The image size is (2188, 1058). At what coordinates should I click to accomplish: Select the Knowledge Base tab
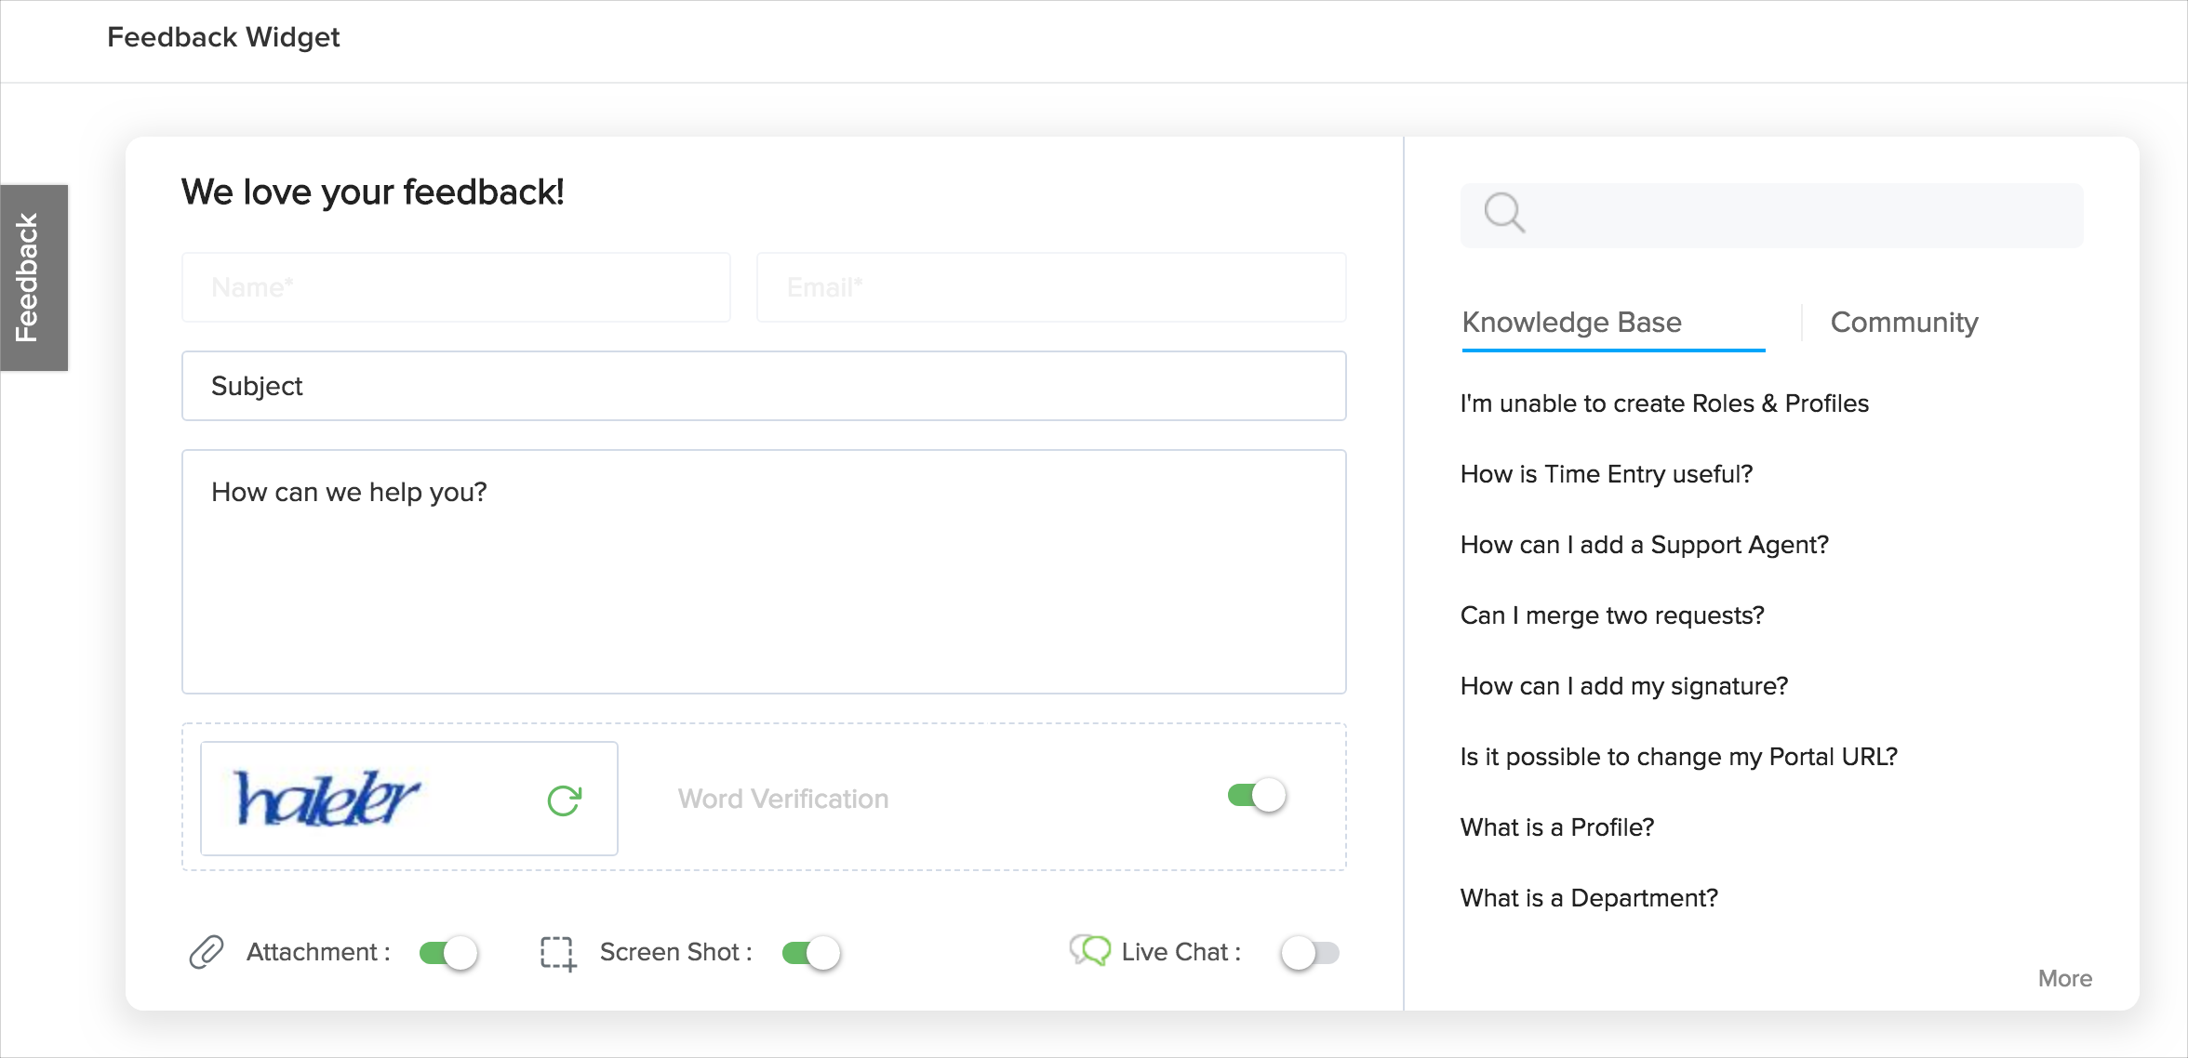click(1571, 323)
